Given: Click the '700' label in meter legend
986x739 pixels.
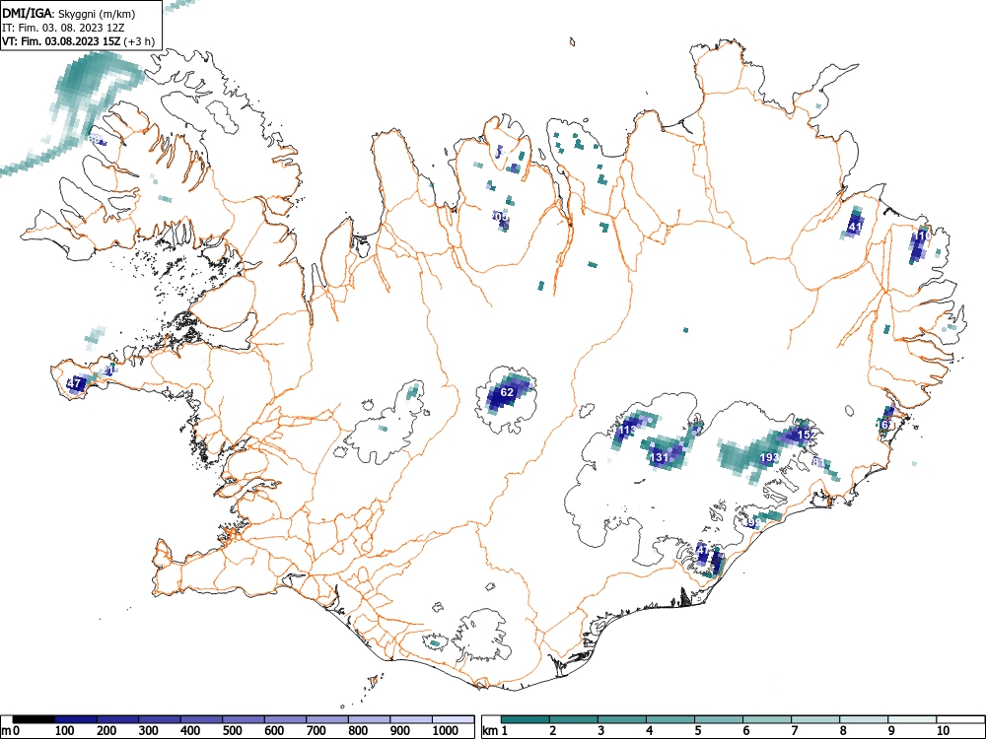Looking at the screenshot, I should 317,731.
